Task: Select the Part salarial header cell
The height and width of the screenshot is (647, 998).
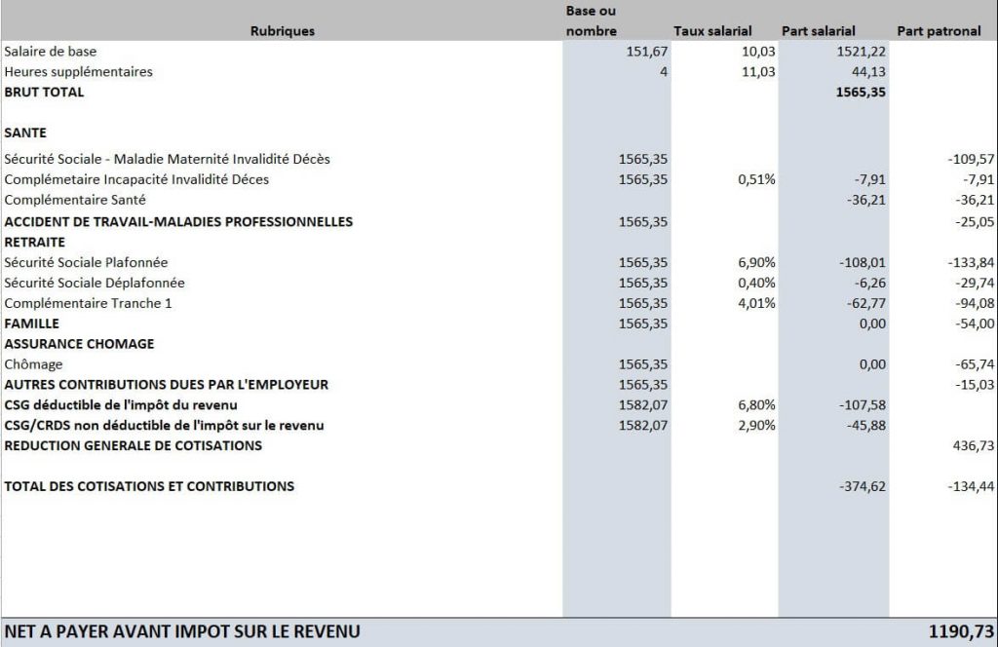Action: point(818,31)
